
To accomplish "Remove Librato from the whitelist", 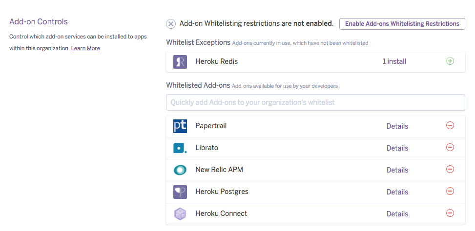I will tap(450, 147).
